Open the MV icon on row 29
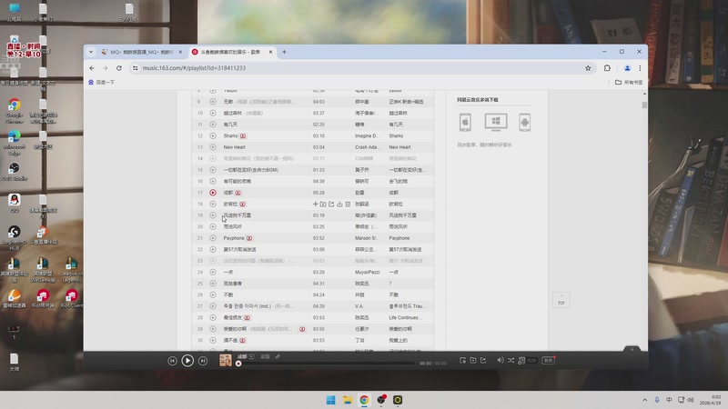 [302, 329]
